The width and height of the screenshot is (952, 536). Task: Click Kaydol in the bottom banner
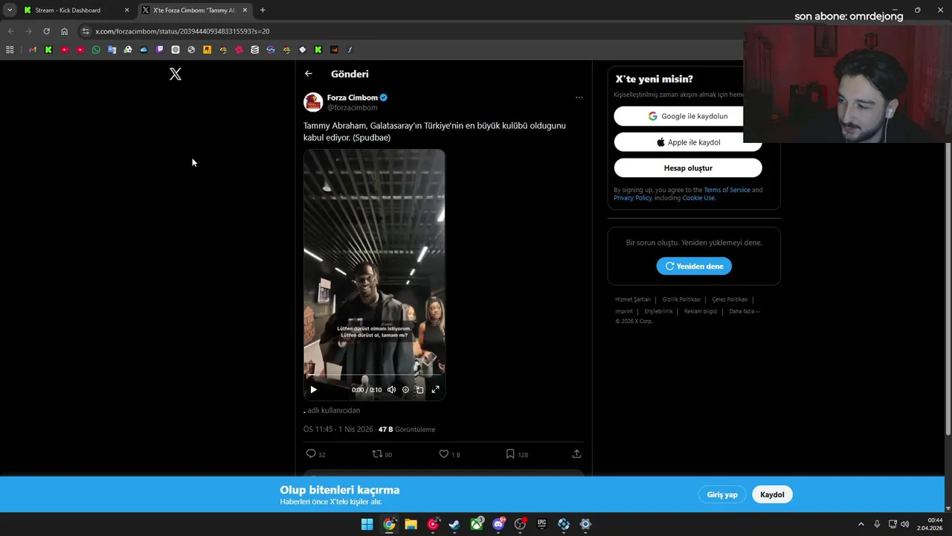point(772,494)
